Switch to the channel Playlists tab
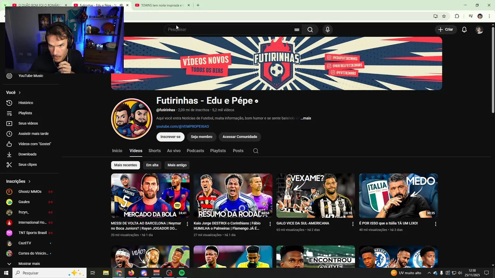Image resolution: width=495 pixels, height=278 pixels. [218, 151]
